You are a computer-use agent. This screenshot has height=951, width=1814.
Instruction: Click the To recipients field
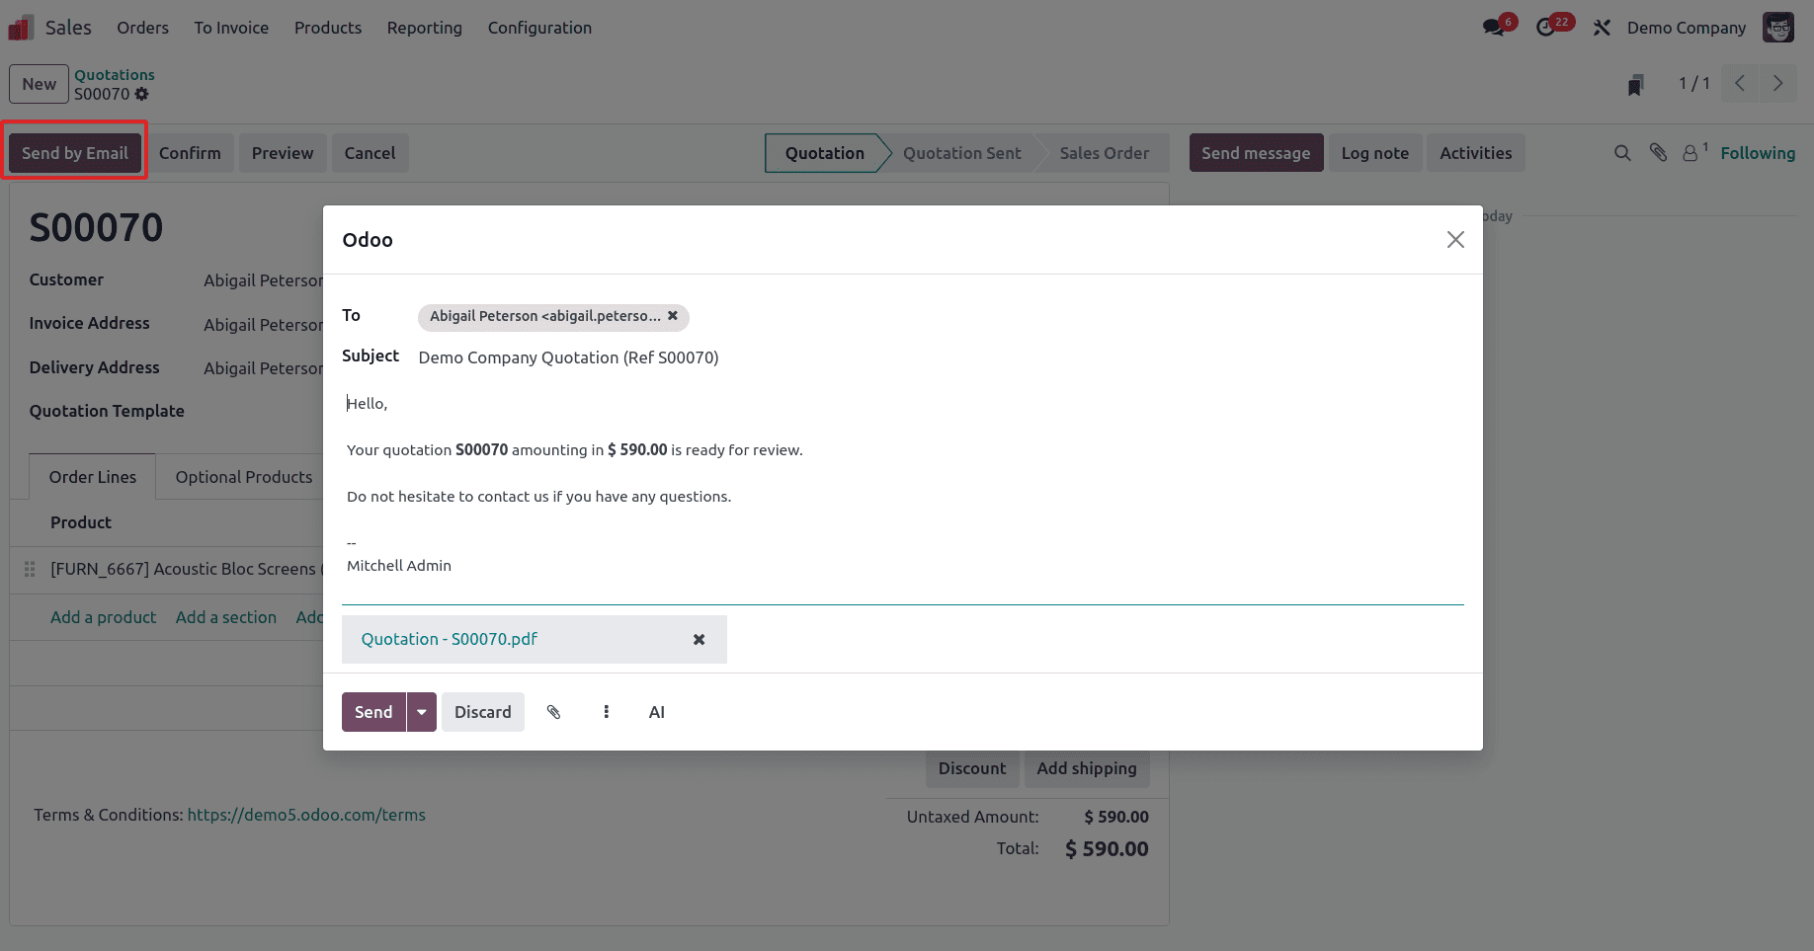pos(940,316)
